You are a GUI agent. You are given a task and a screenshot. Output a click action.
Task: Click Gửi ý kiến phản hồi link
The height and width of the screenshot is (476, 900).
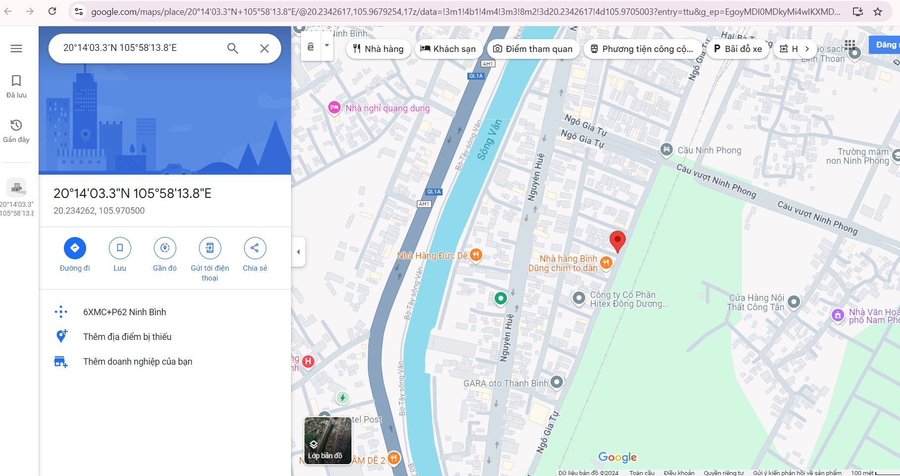tap(797, 473)
